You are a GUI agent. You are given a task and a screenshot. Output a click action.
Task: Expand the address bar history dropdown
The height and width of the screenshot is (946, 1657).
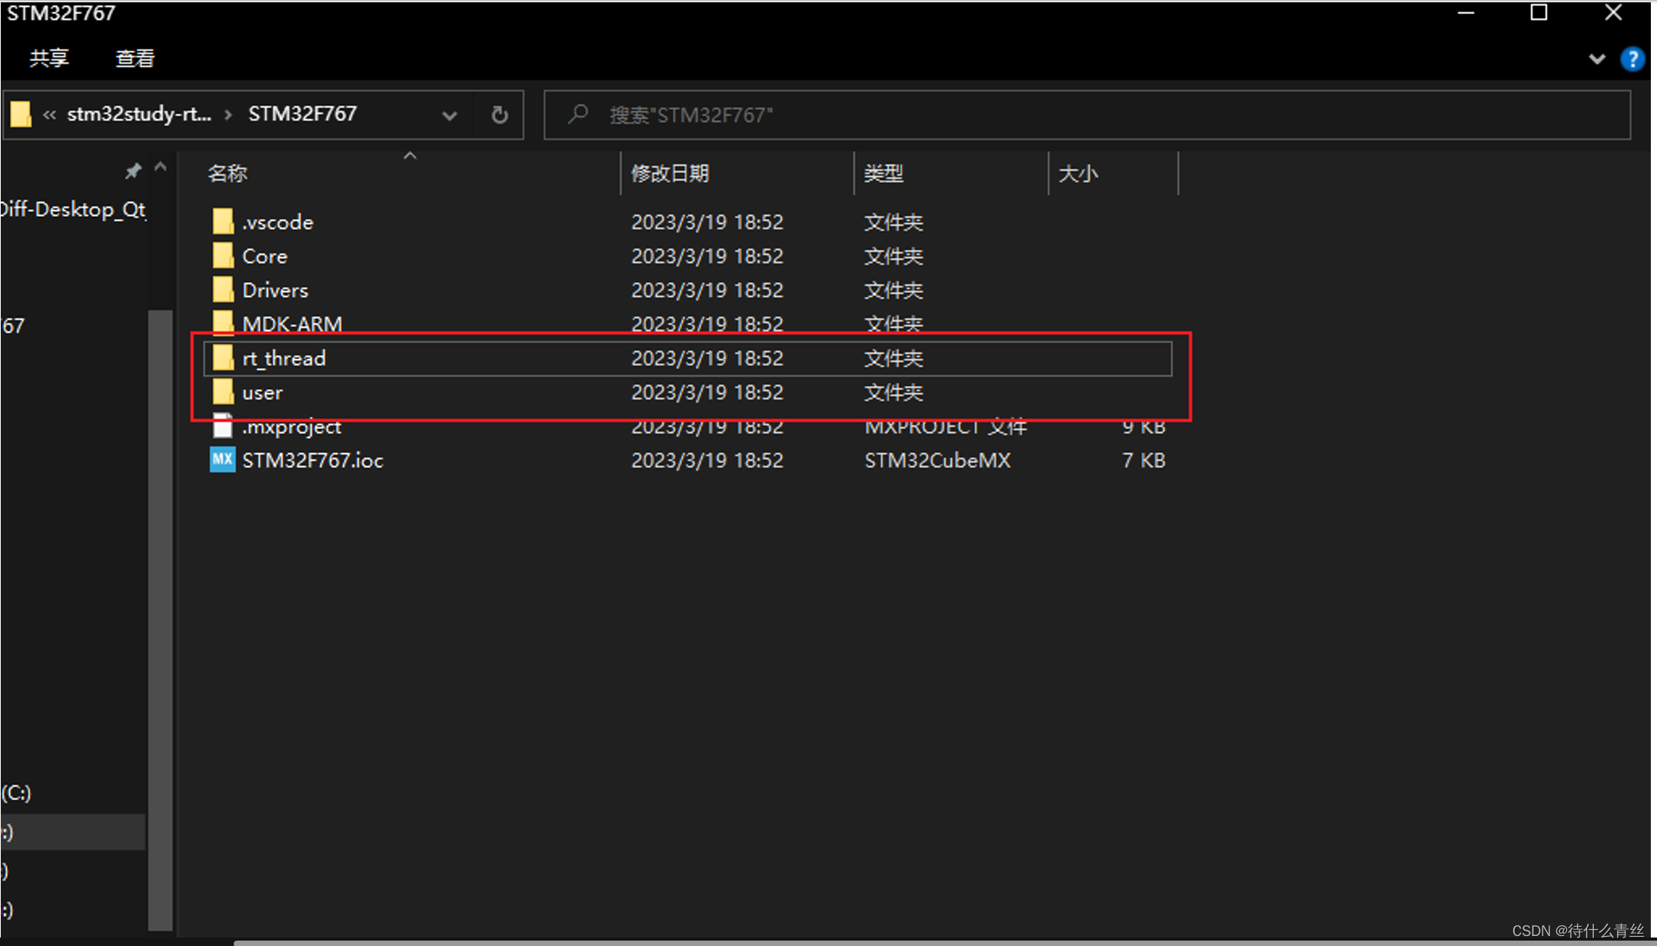449,115
